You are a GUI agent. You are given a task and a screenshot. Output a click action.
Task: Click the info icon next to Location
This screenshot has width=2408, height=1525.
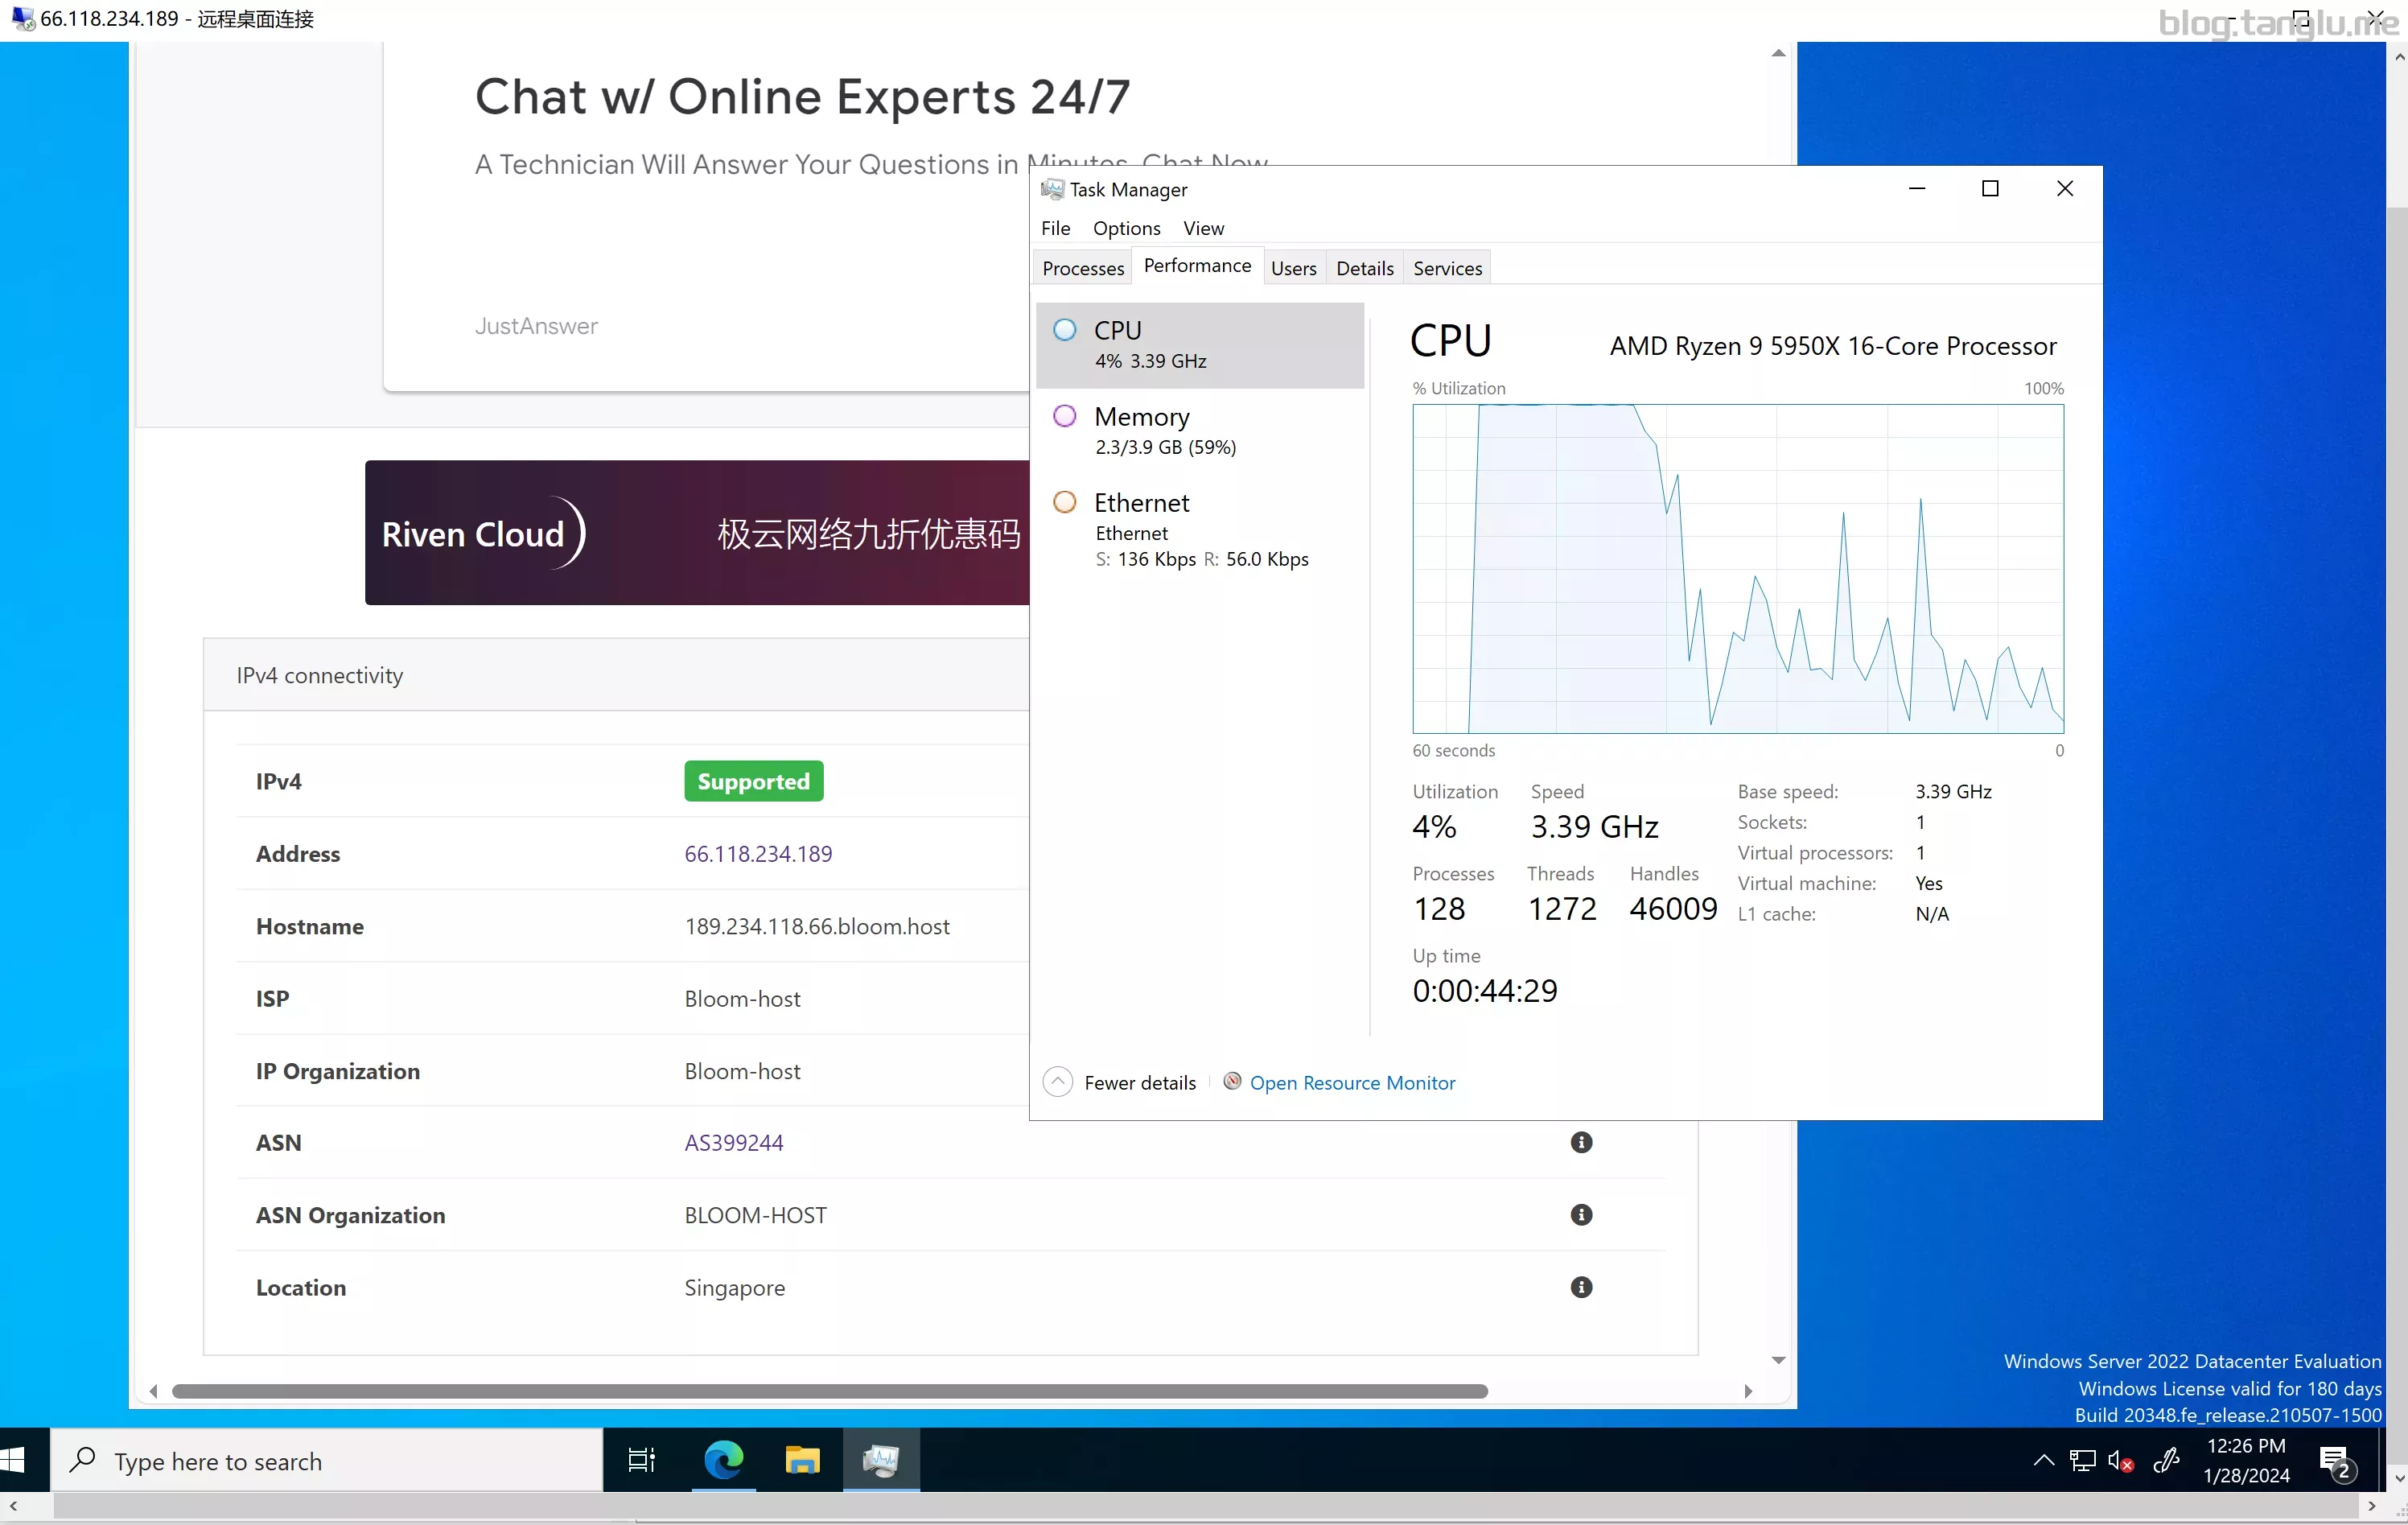pyautogui.click(x=1581, y=1286)
